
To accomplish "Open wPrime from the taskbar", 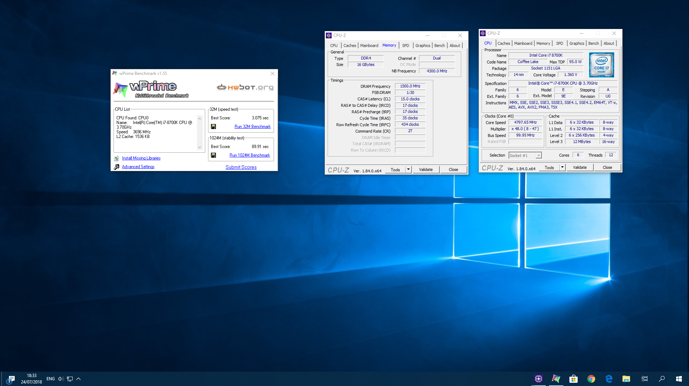I will click(x=556, y=379).
